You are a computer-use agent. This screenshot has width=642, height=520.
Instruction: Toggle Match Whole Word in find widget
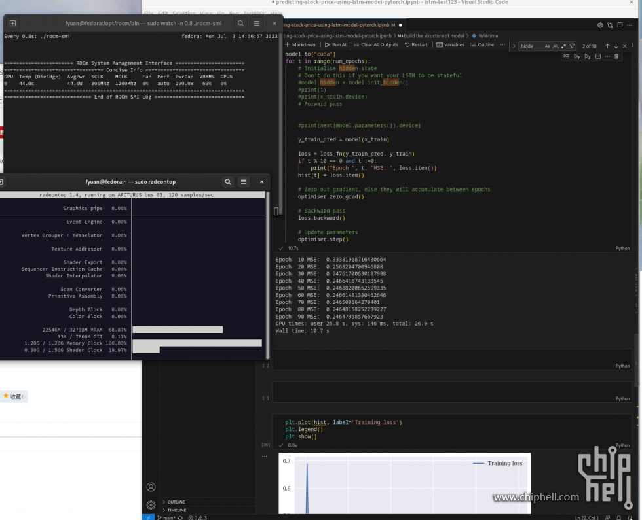556,46
